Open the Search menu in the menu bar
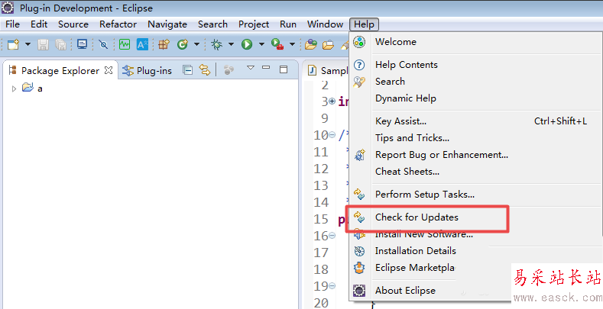Screen dimensions: 603x309 [212, 24]
